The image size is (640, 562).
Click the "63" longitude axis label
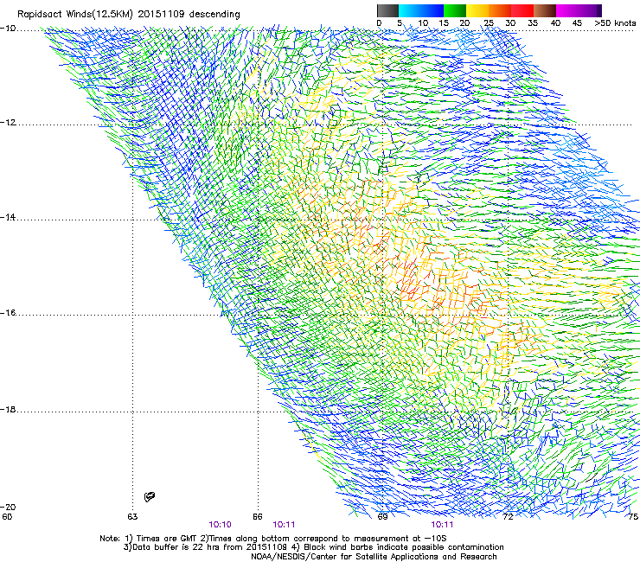132,517
